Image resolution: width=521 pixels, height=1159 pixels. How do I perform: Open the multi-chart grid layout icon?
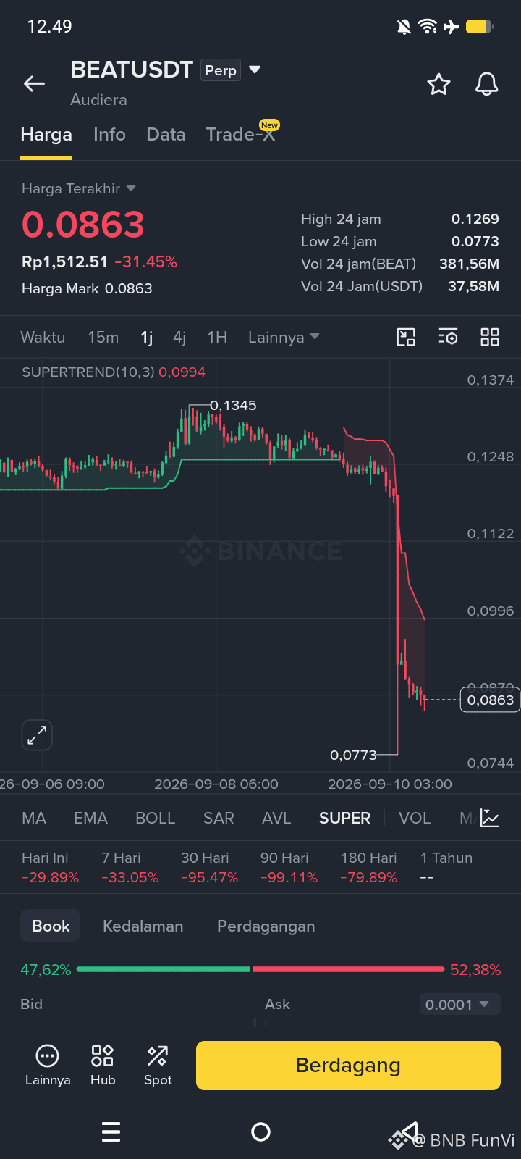490,337
